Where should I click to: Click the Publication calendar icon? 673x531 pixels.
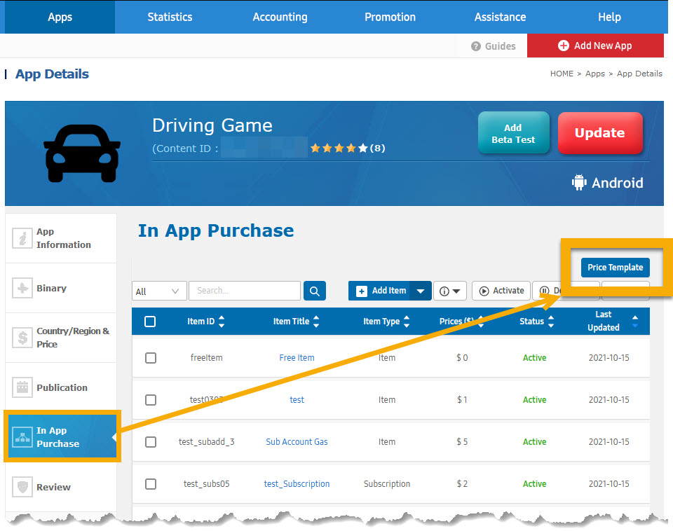[x=22, y=387]
